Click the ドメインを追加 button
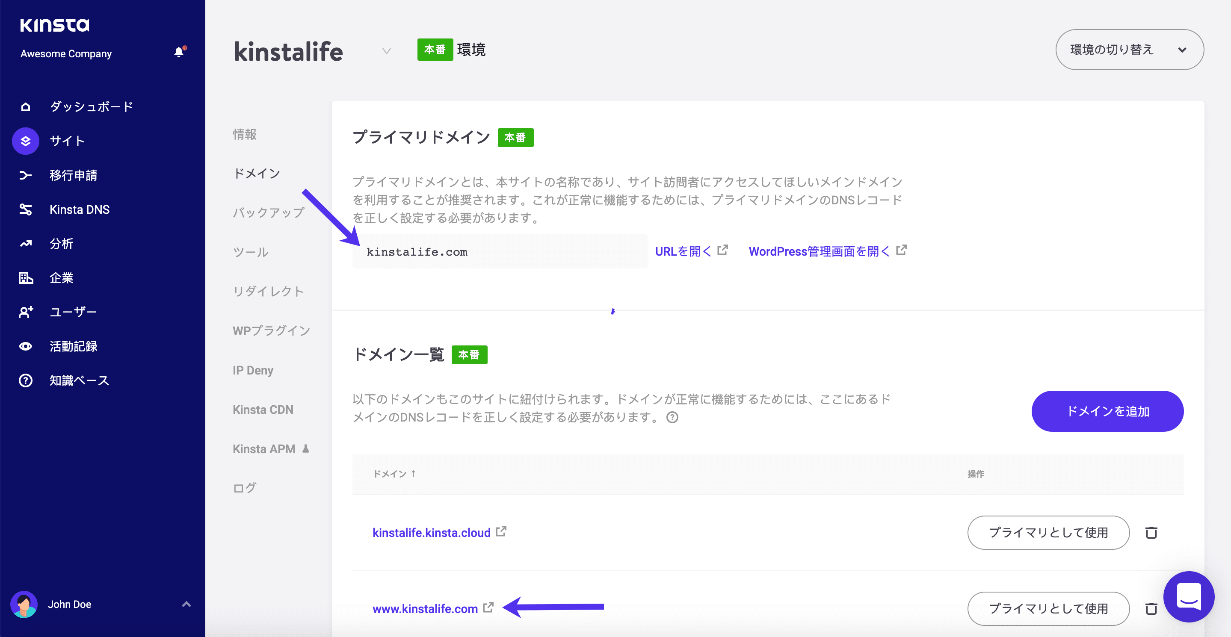 click(x=1107, y=411)
